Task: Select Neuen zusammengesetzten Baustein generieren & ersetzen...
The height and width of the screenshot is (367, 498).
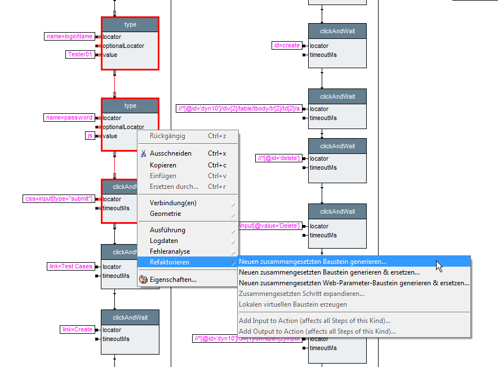Action: pos(329,272)
